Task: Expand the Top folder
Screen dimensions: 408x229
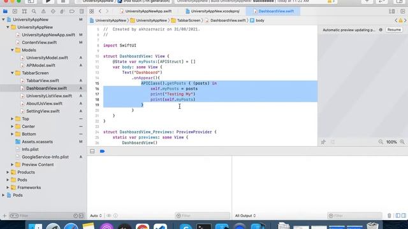Action: tap(12, 119)
